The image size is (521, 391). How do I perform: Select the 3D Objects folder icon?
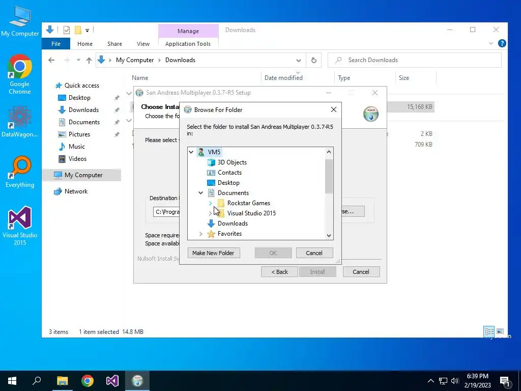coord(211,162)
